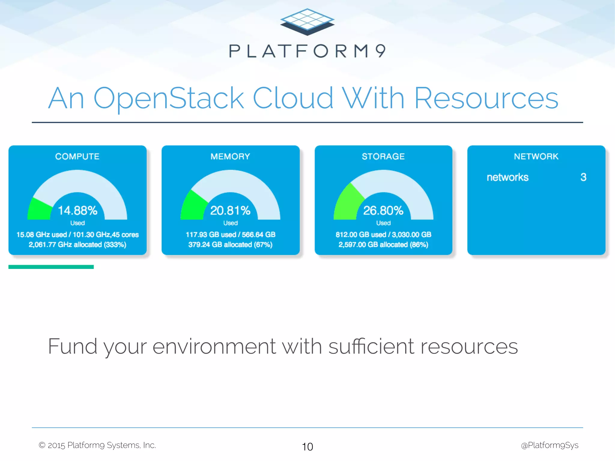
Task: Open the MEMORY resource card header
Action: (230, 156)
